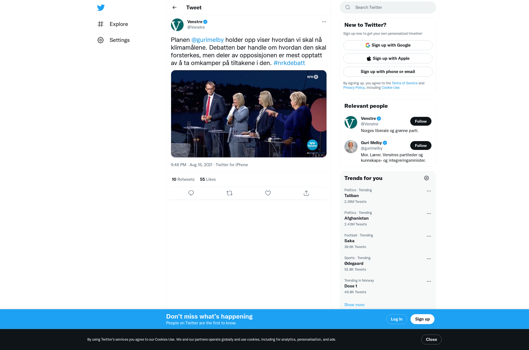View the 10 Retweets list
Screen dimensions: 529x350
(183, 179)
